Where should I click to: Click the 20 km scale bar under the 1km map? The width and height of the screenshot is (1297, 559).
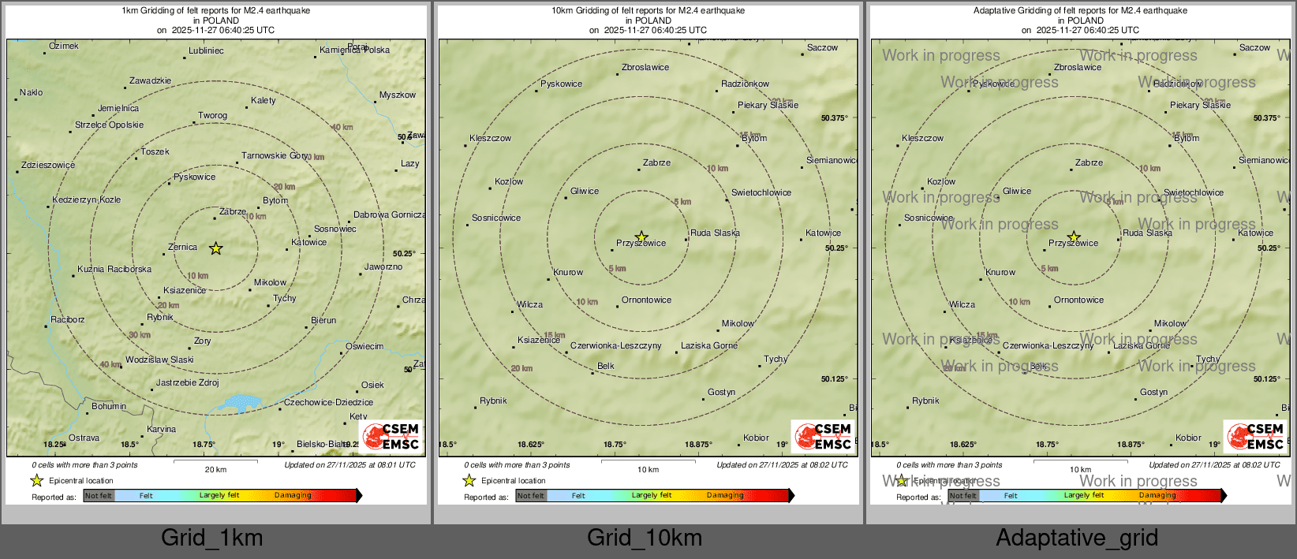(x=216, y=465)
